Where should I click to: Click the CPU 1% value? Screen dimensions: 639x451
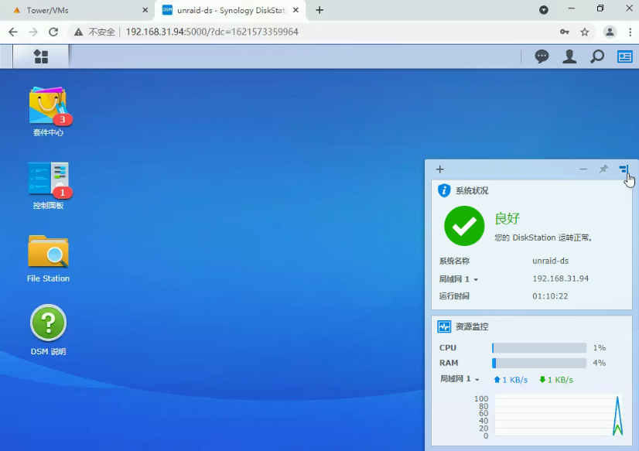[600, 347]
